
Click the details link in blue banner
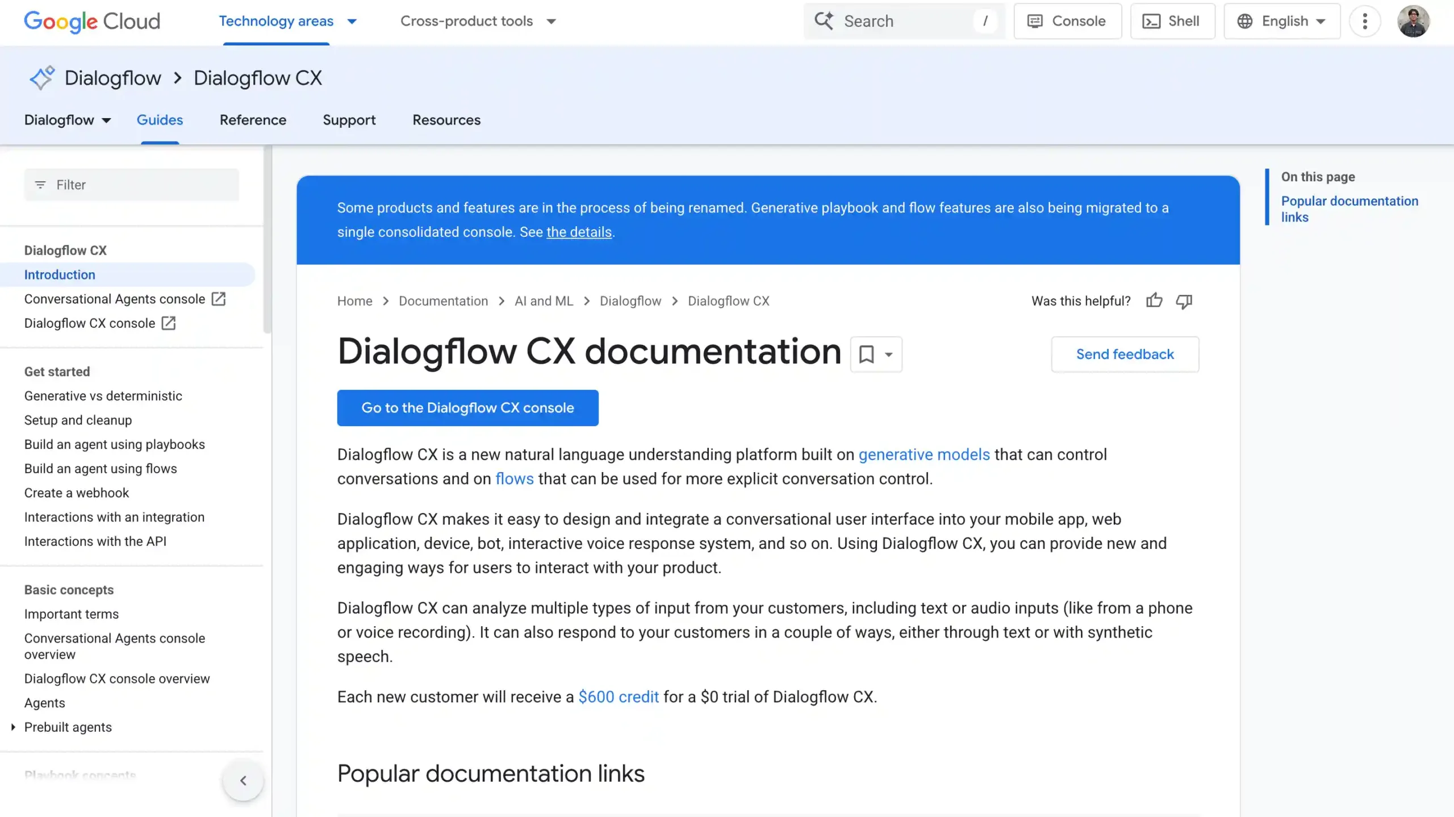point(578,232)
